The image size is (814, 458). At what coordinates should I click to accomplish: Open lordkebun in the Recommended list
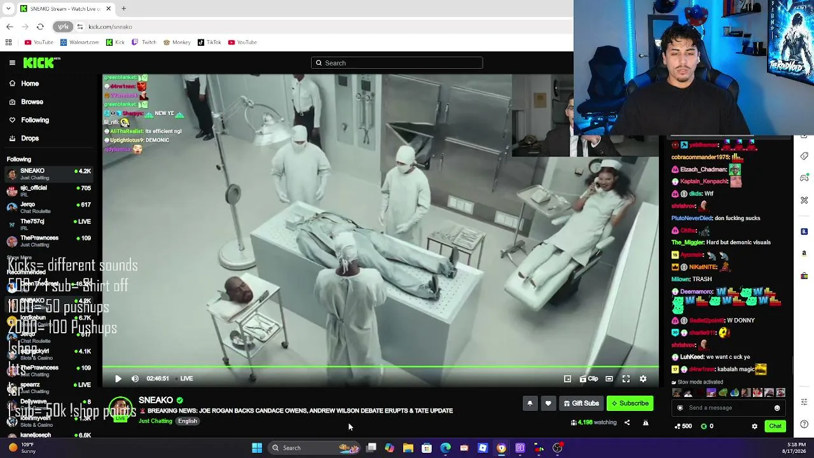[49, 321]
